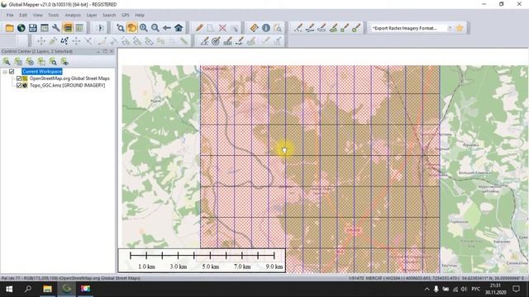Open the Edit menu
The height and width of the screenshot is (297, 529).
[x=23, y=15]
